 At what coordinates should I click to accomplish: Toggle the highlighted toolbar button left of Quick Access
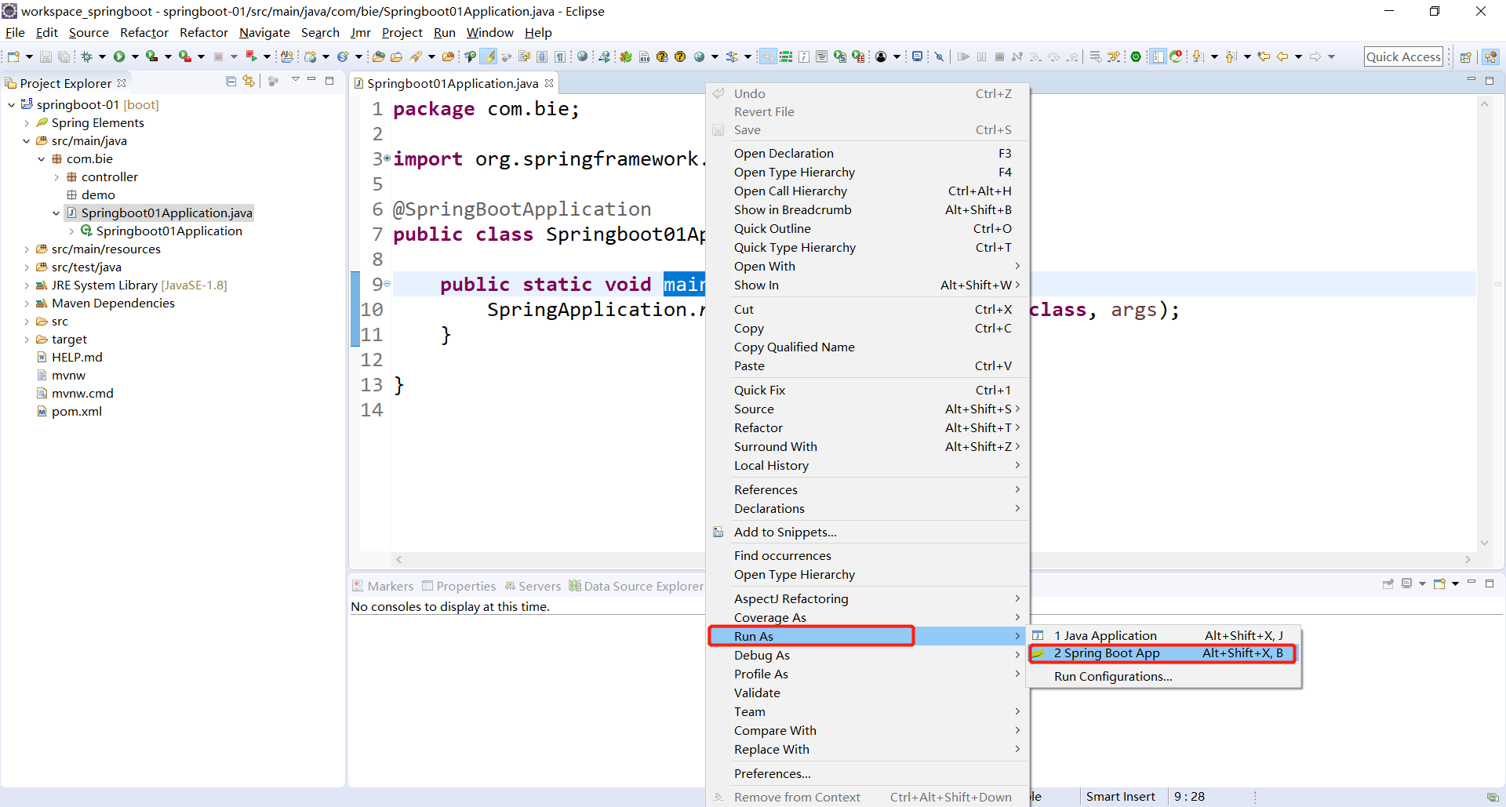(1158, 56)
